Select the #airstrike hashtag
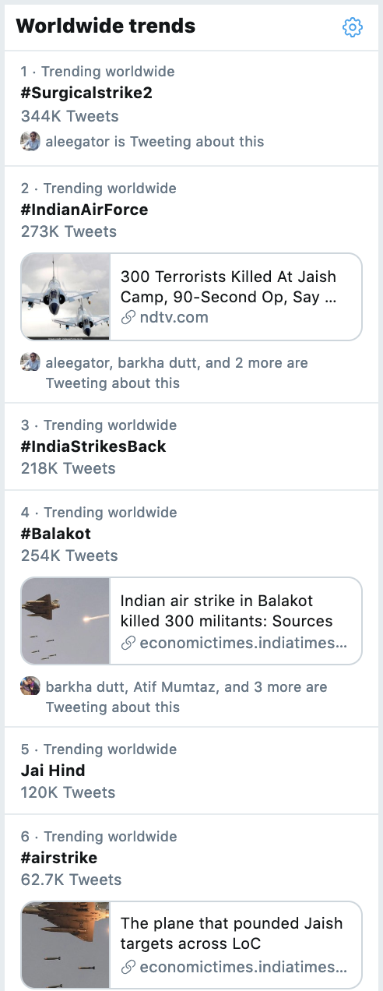The width and height of the screenshot is (383, 991). pyautogui.click(x=59, y=858)
